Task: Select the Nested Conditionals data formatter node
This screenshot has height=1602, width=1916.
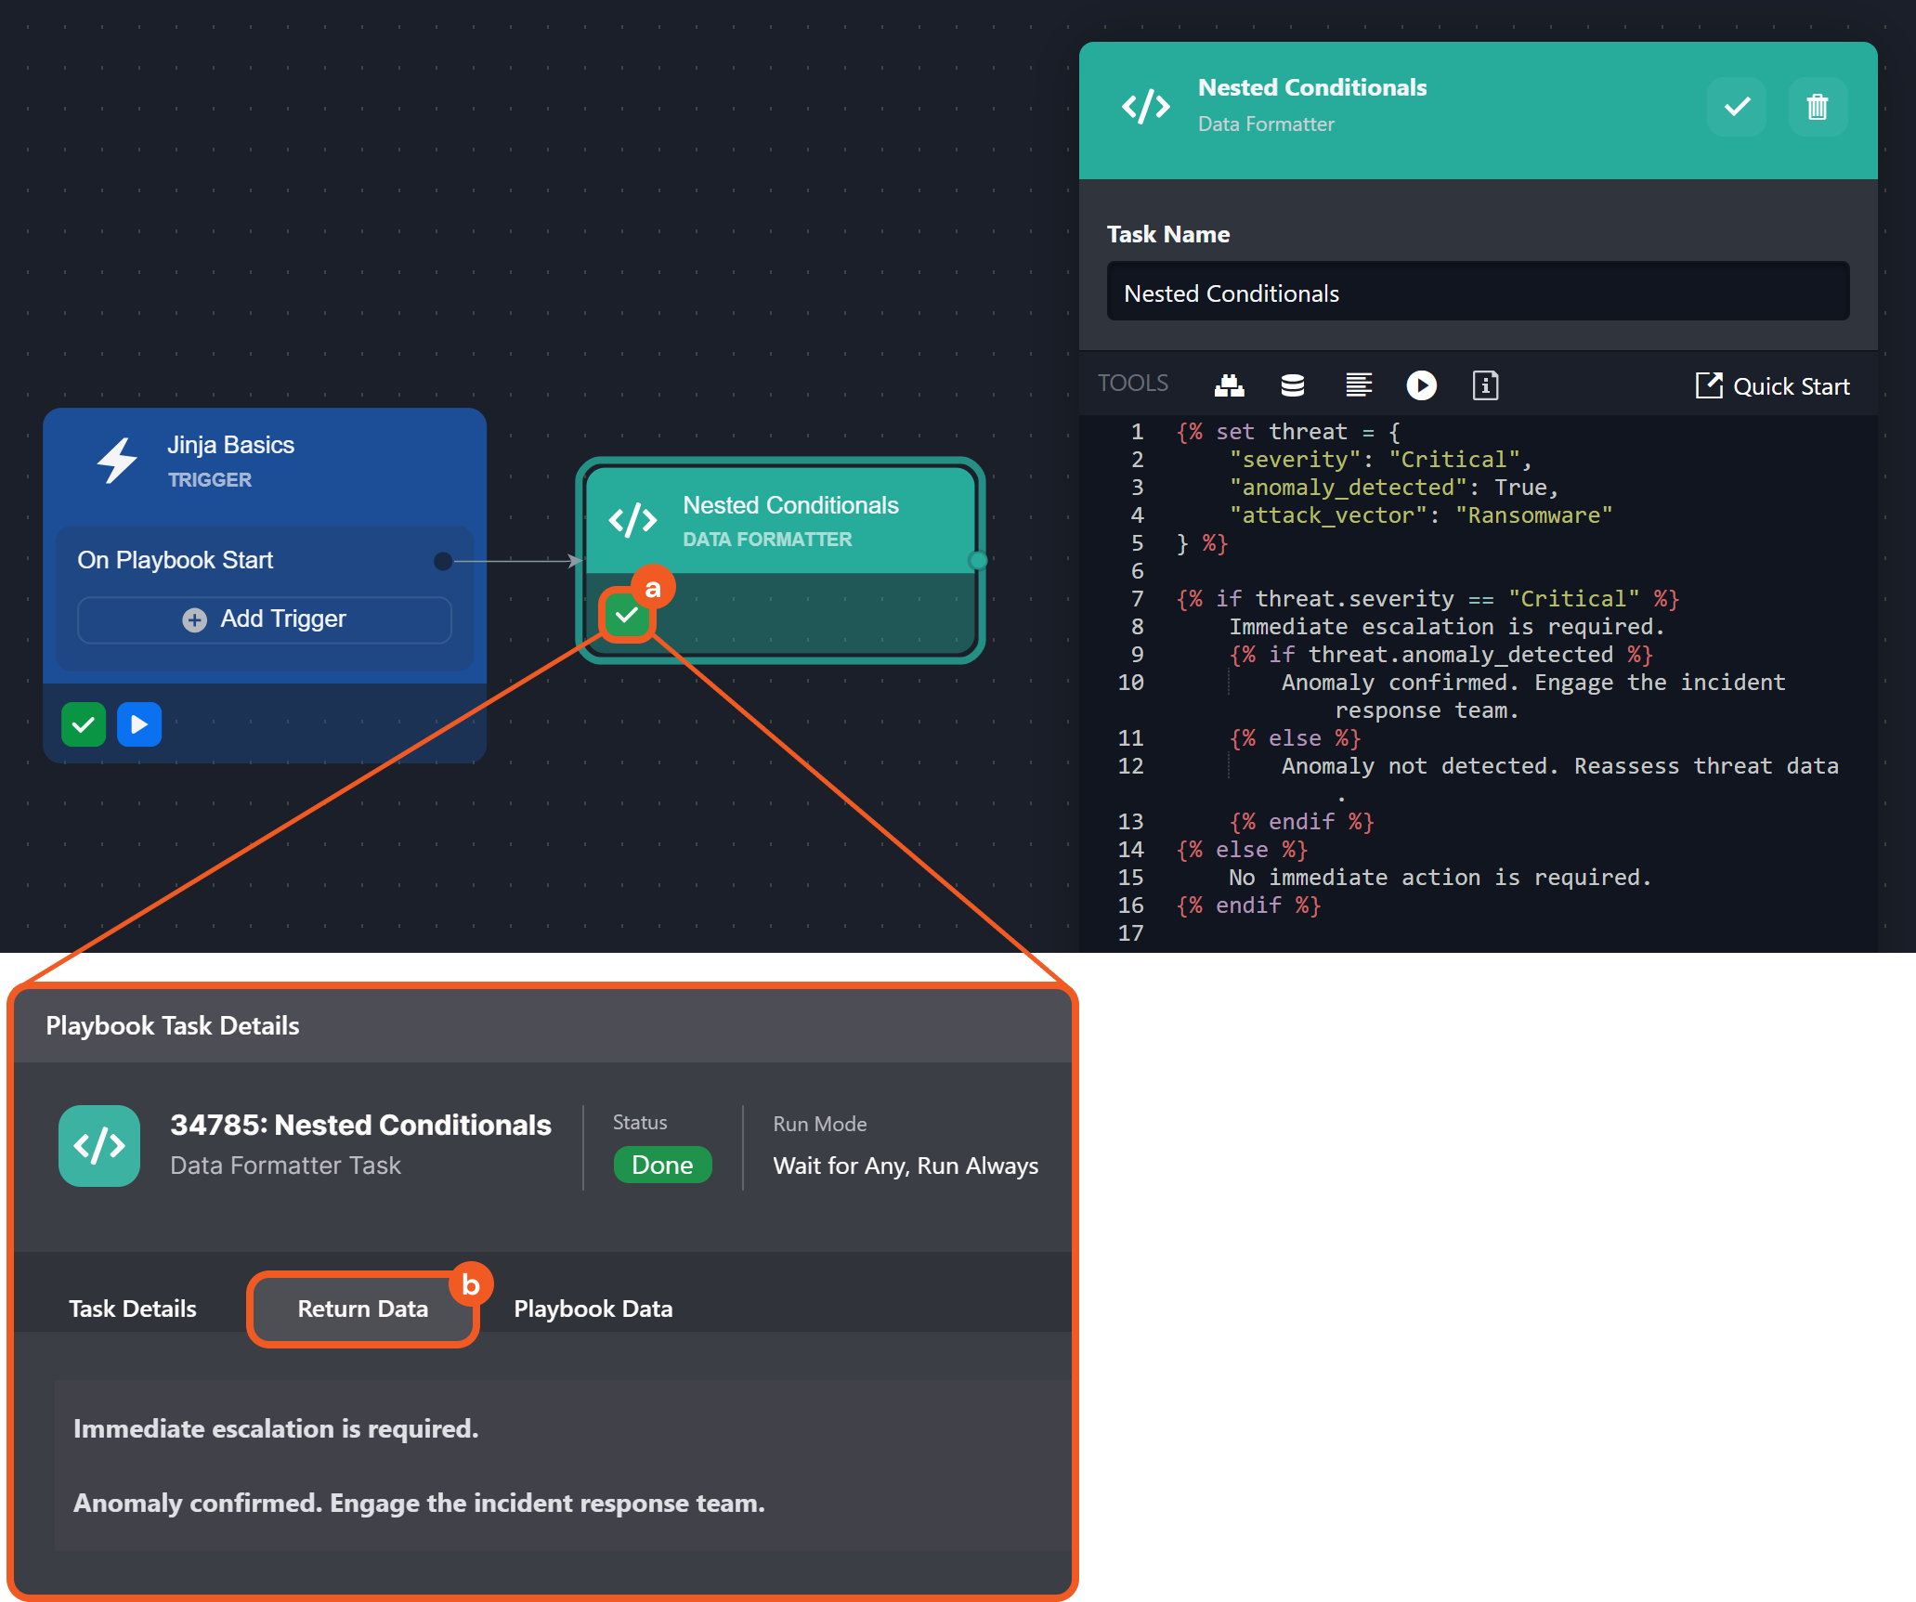Action: point(789,520)
